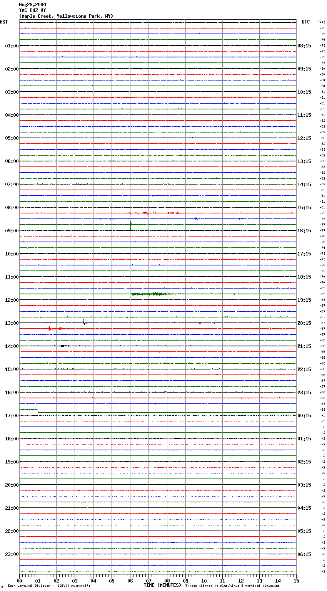Click the 03 minute axis label
Screen dimensions: 327x591
[x=75, y=581]
